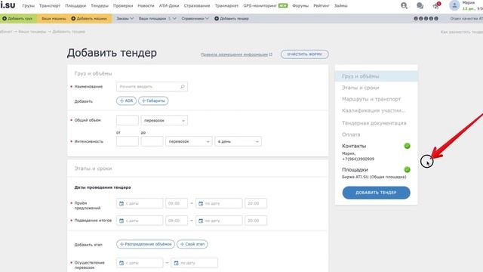Open the Страхование menu item
Viewport: 483px width, 272px height.
point(197,5)
